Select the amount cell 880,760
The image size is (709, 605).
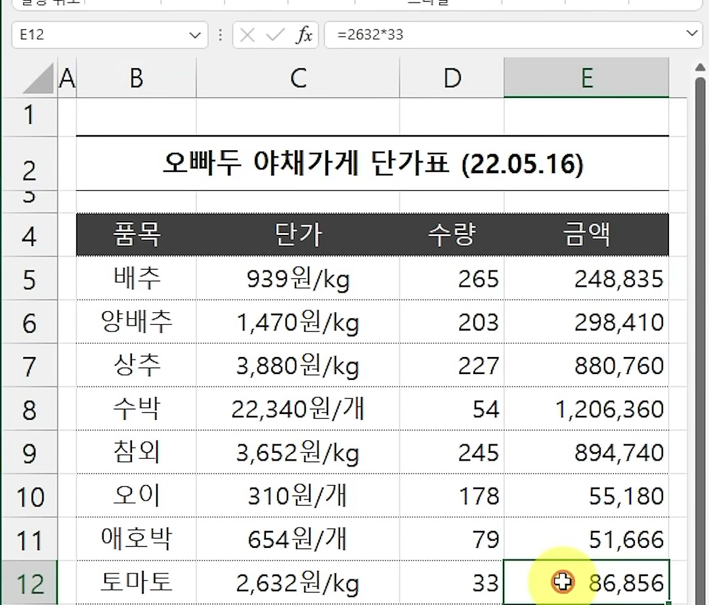pos(586,365)
